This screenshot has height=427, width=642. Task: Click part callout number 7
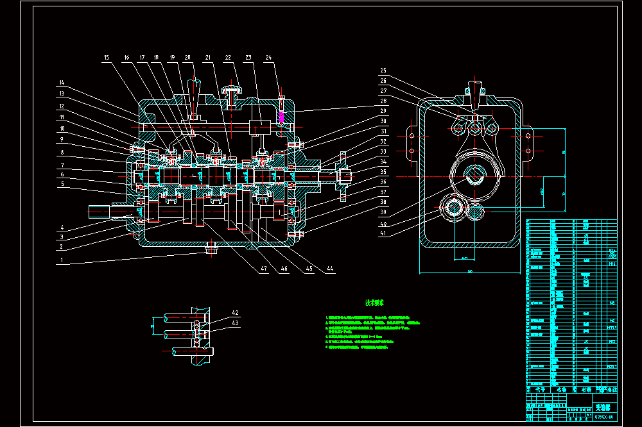pyautogui.click(x=62, y=165)
